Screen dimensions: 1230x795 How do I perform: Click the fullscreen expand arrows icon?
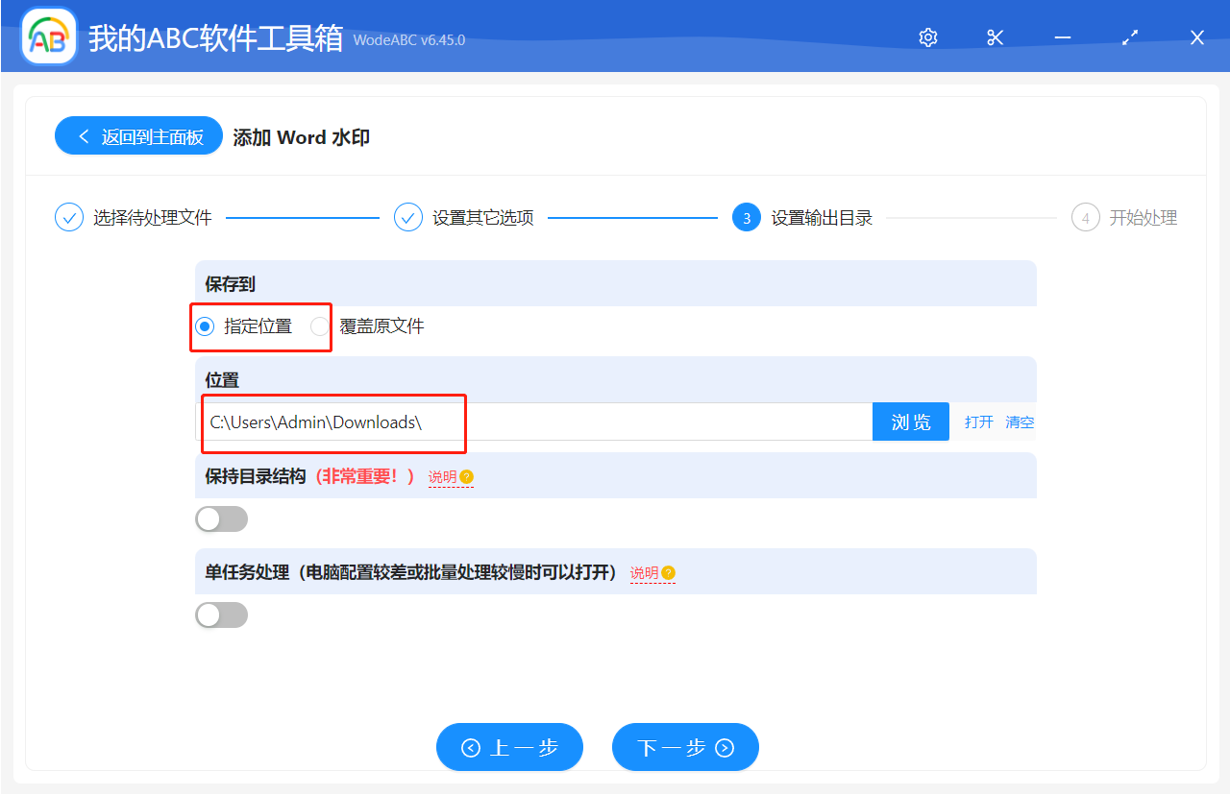tap(1129, 36)
